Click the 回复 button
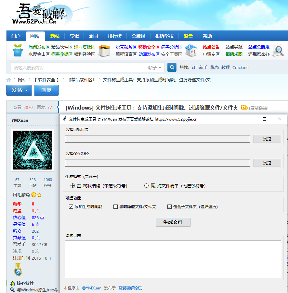Image resolution: width=288 pixels, height=293 pixels. (46, 90)
